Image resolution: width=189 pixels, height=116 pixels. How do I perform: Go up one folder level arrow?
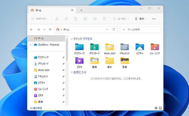pos(50,30)
